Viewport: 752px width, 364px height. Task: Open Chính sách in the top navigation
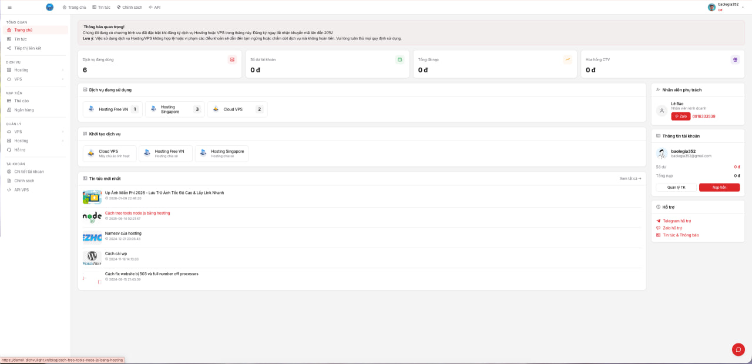click(131, 7)
